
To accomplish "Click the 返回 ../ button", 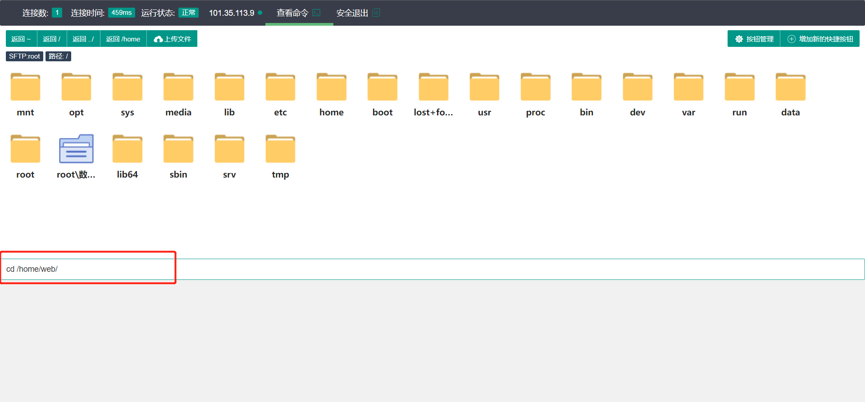I will [83, 39].
